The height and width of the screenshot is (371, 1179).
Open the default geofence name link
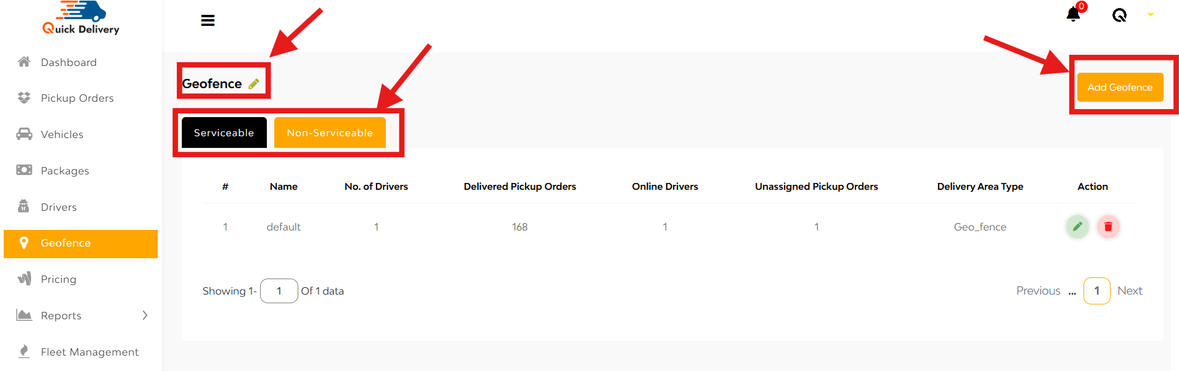[x=284, y=227]
